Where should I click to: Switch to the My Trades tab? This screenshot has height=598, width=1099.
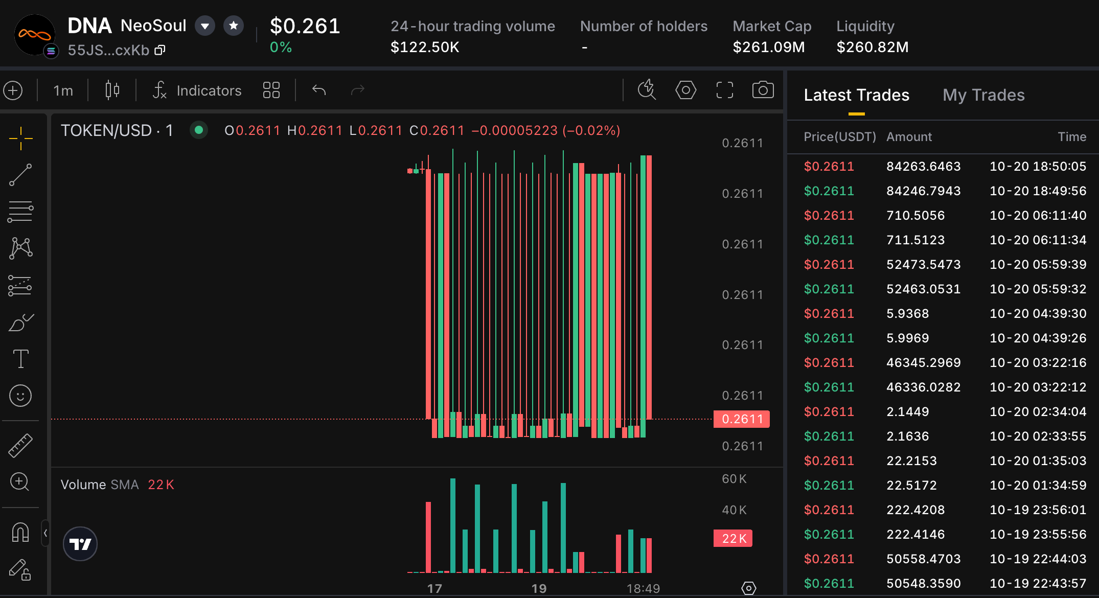tap(983, 95)
